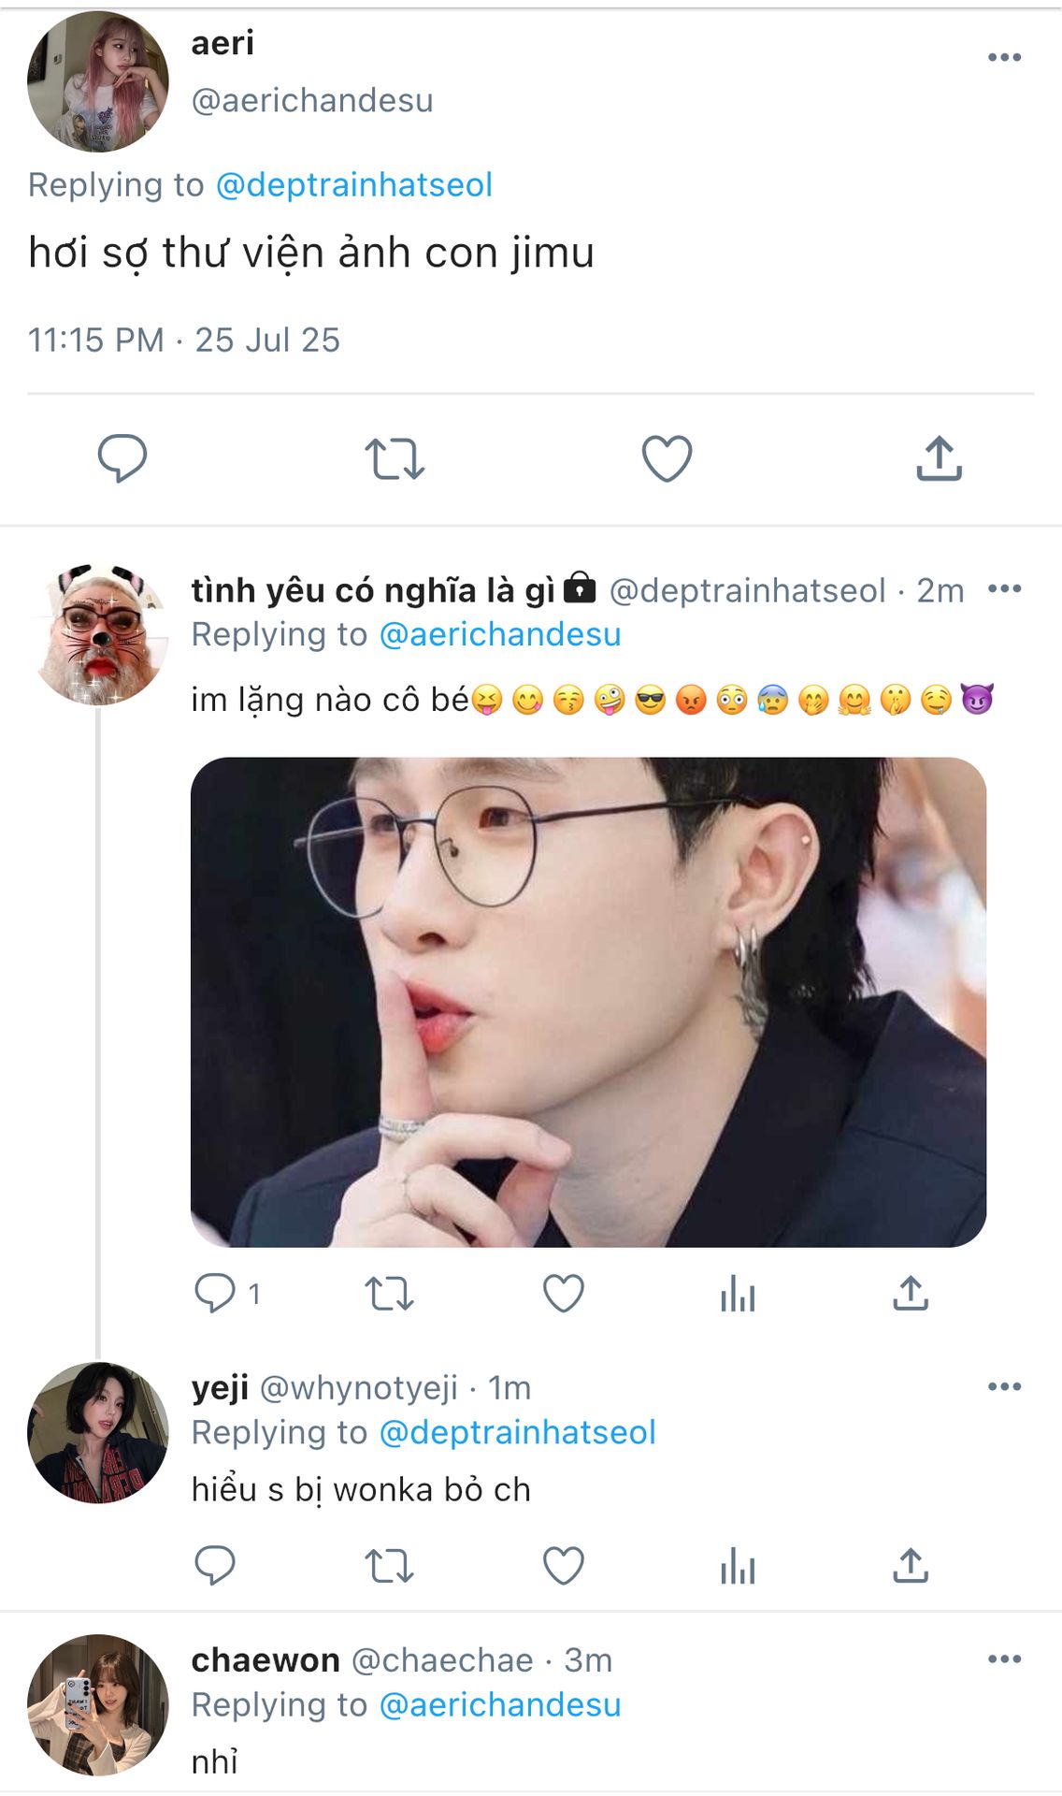View analytics for yeji's reply
The width and height of the screenshot is (1062, 1796).
tap(738, 1566)
